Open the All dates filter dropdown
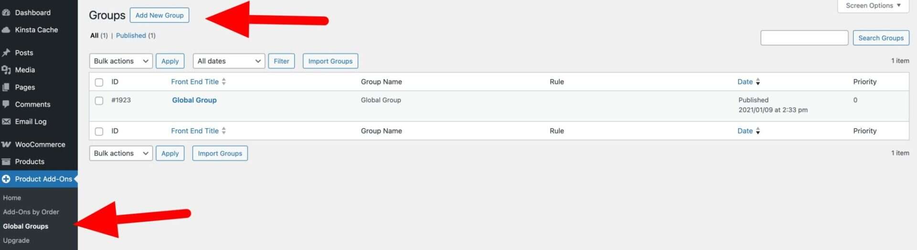This screenshot has width=917, height=250. coord(228,61)
